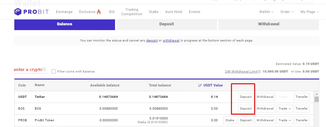This screenshot has width=326, height=127.
Task: Click Transfer button for ProBit Token
Action: pos(302,120)
